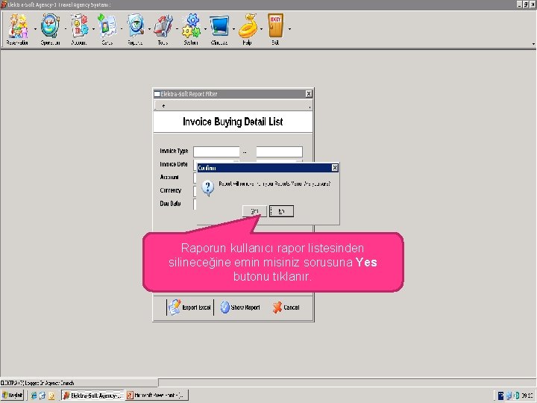Viewport: 537px width, 403px height.
Task: Close the Confirm dialog with X
Action: click(x=335, y=168)
